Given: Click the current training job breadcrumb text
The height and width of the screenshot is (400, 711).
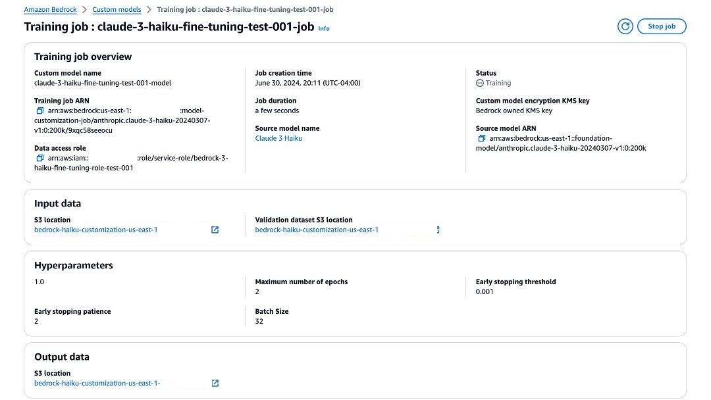Looking at the screenshot, I should point(244,10).
